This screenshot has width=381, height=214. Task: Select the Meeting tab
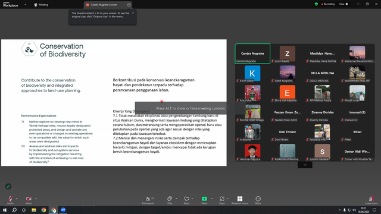tap(41, 5)
